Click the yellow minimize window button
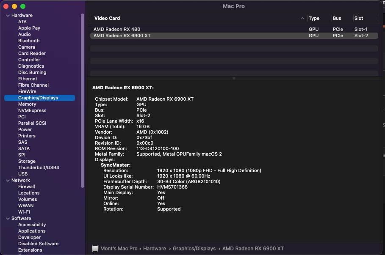 click(14, 6)
